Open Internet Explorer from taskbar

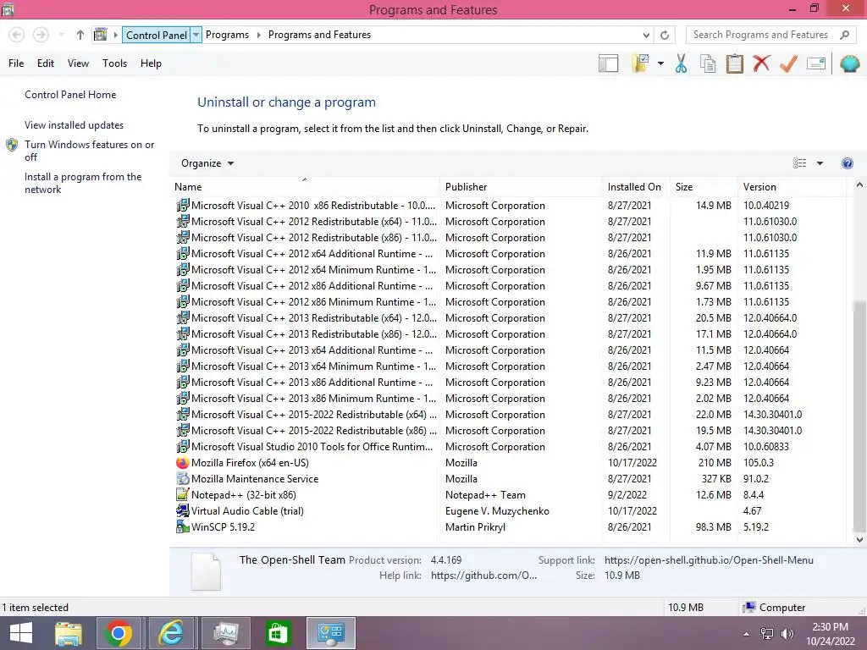[171, 633]
